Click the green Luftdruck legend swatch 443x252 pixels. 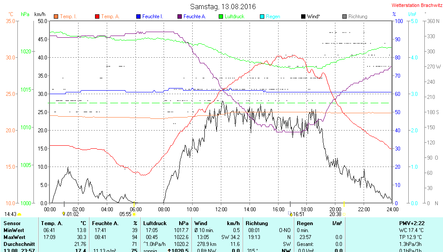tap(220, 16)
